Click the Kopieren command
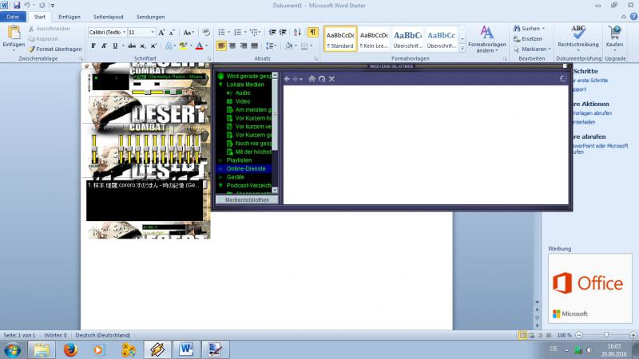The width and height of the screenshot is (639, 359). (43, 38)
